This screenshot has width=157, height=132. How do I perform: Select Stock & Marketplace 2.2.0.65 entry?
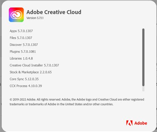(31, 72)
